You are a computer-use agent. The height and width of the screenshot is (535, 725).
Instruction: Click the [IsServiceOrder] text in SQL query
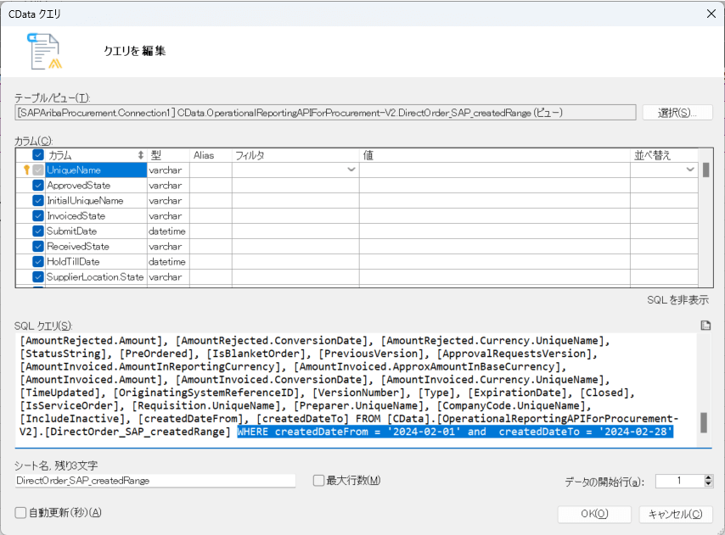(x=69, y=406)
